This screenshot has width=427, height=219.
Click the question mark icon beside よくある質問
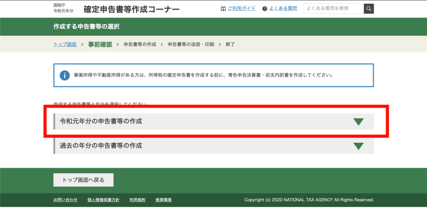265,9
